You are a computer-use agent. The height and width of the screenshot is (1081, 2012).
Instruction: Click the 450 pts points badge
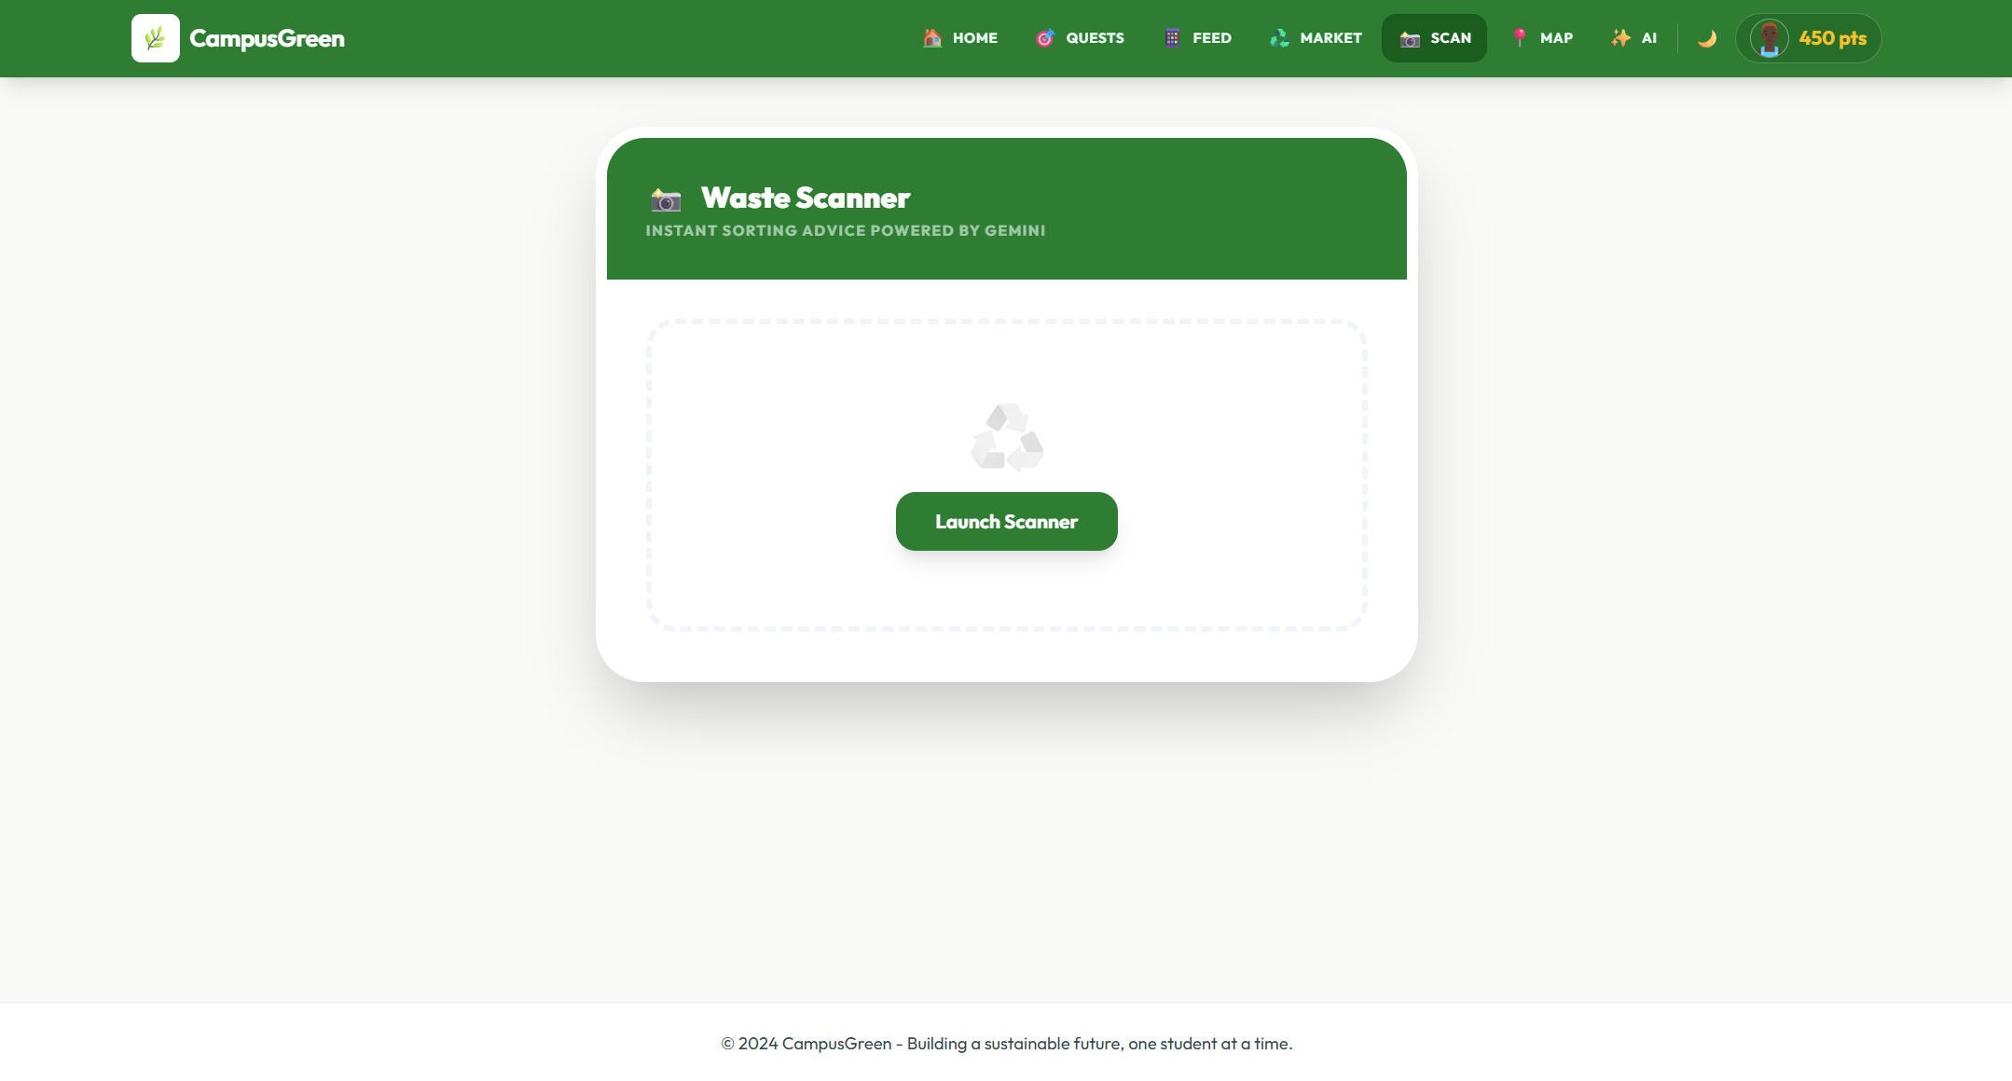[x=1833, y=38]
